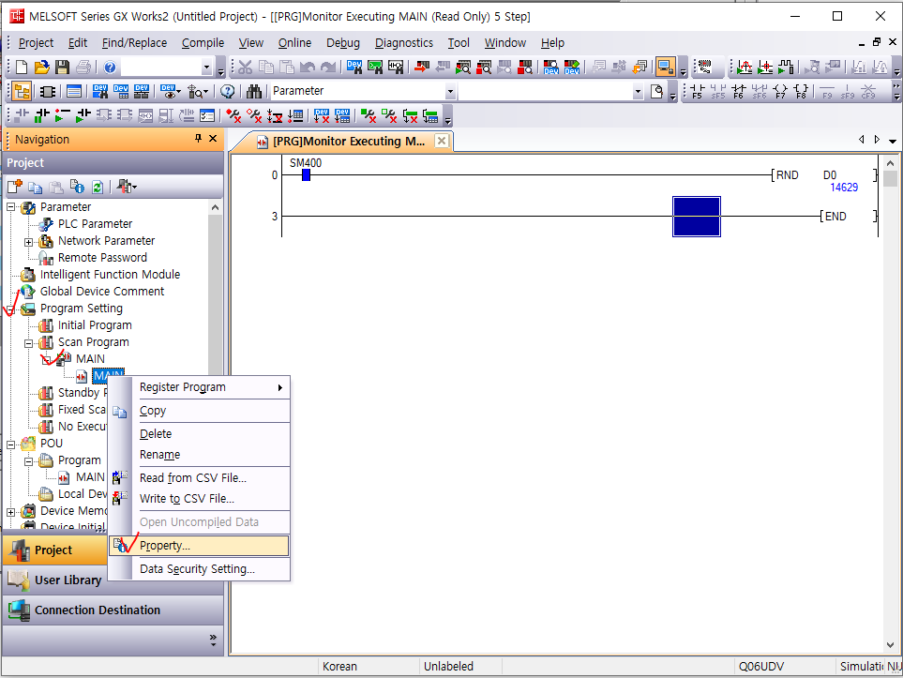The width and height of the screenshot is (903, 678).
Task: Click the Save floppy disk icon
Action: point(62,68)
